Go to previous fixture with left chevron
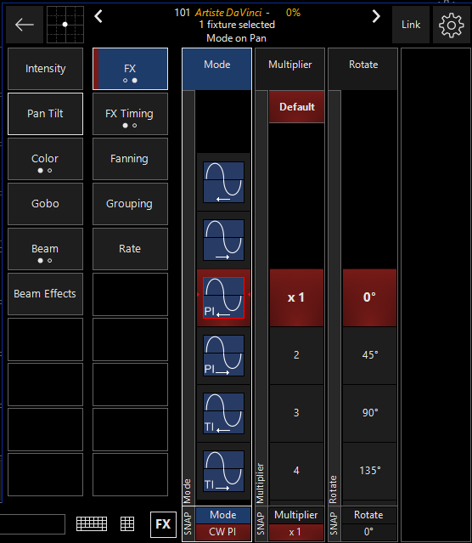Screen dimensions: 472x543 pos(98,16)
